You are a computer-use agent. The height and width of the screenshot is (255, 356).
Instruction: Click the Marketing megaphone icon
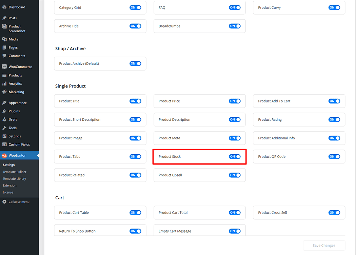tap(4, 92)
